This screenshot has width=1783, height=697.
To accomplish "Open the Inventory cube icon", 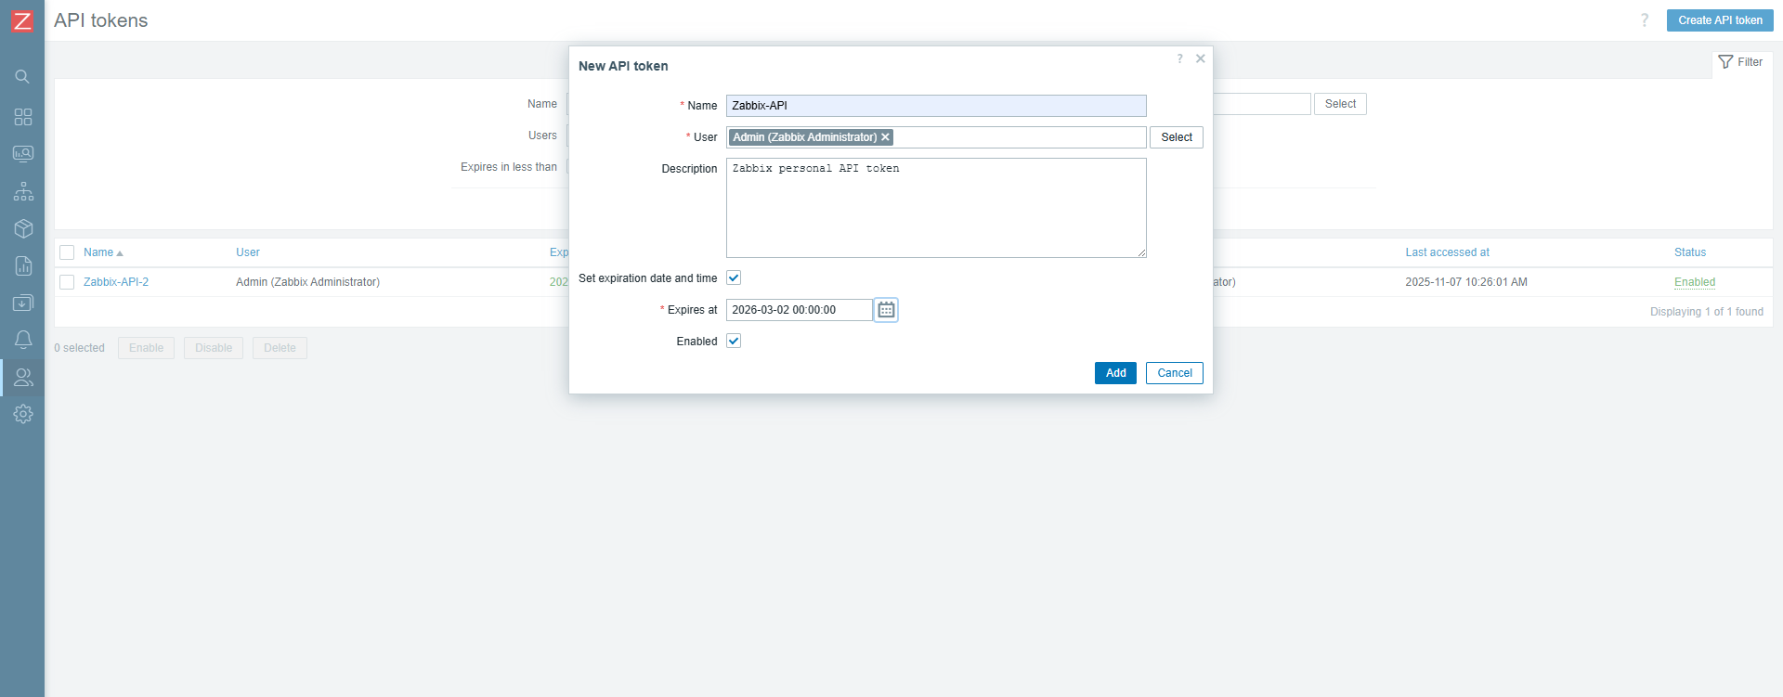I will pyautogui.click(x=23, y=228).
